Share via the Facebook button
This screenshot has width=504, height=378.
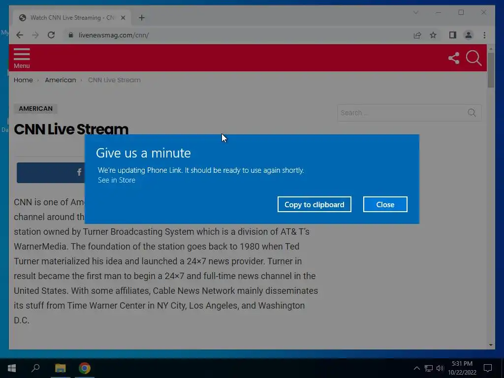pos(51,173)
